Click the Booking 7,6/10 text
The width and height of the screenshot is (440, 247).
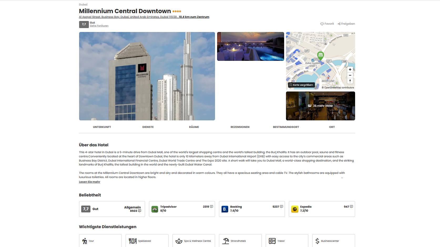pos(234,211)
